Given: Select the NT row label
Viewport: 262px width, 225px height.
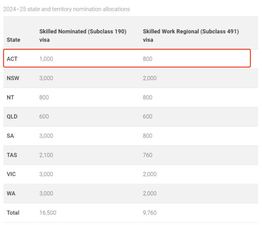Looking at the screenshot, I should (x=10, y=98).
